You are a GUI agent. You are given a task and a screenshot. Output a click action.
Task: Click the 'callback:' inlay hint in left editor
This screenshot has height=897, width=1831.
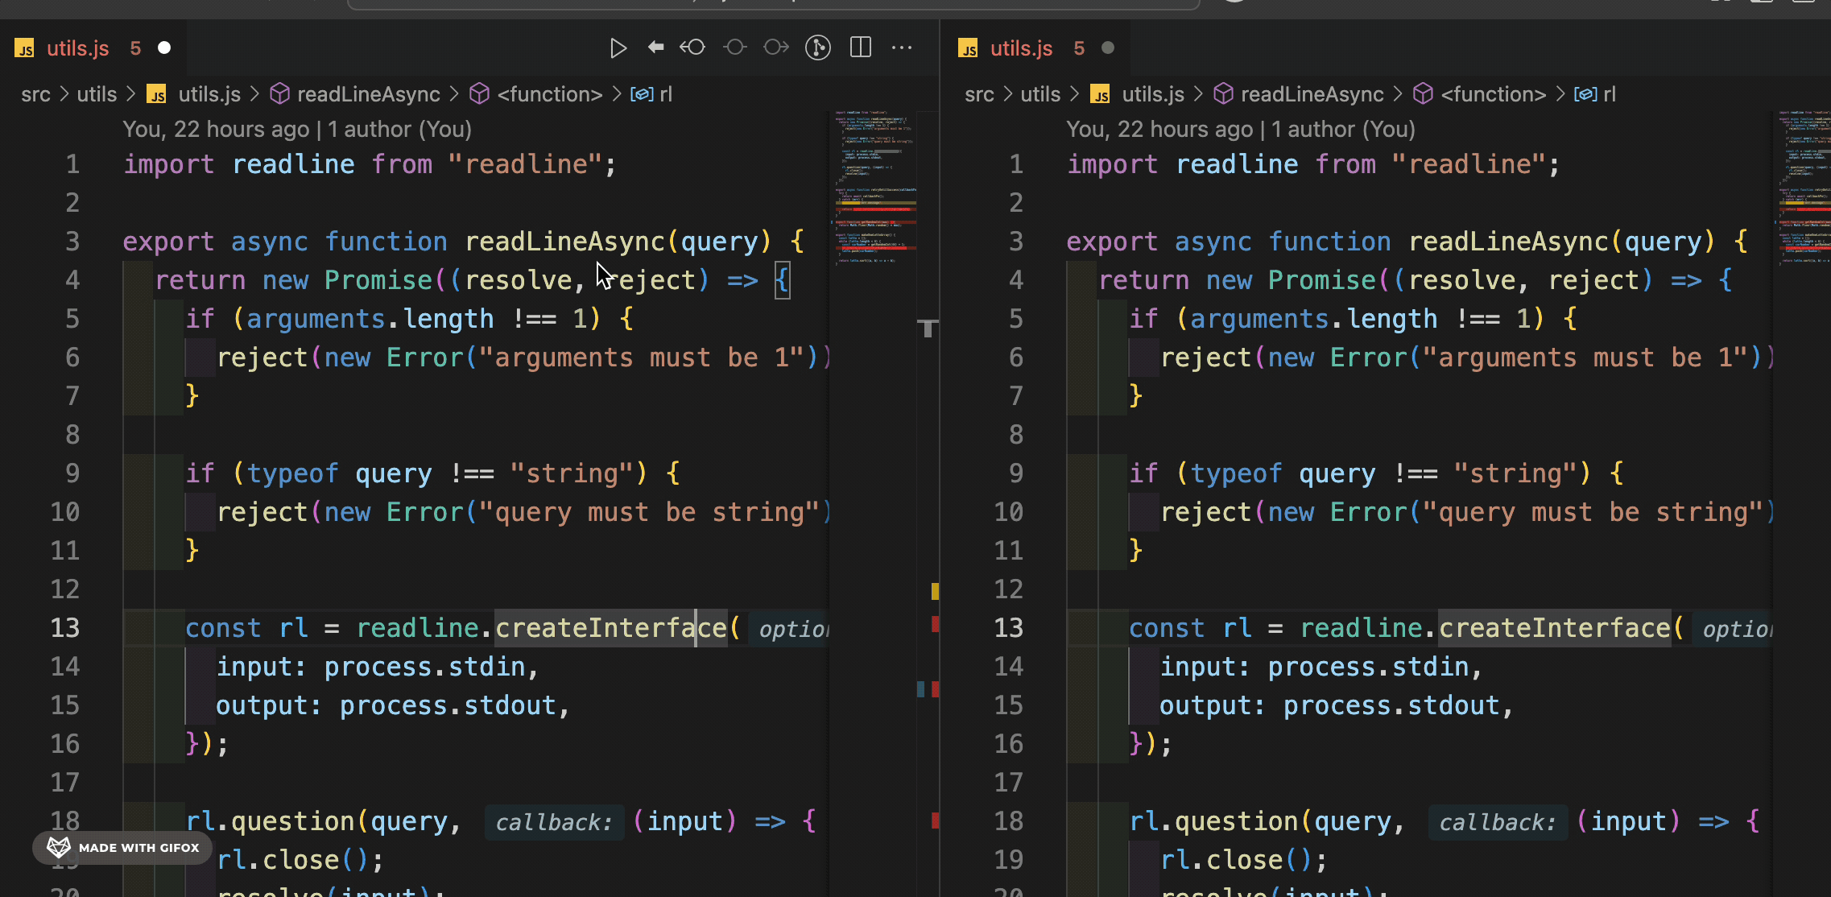pyautogui.click(x=554, y=822)
